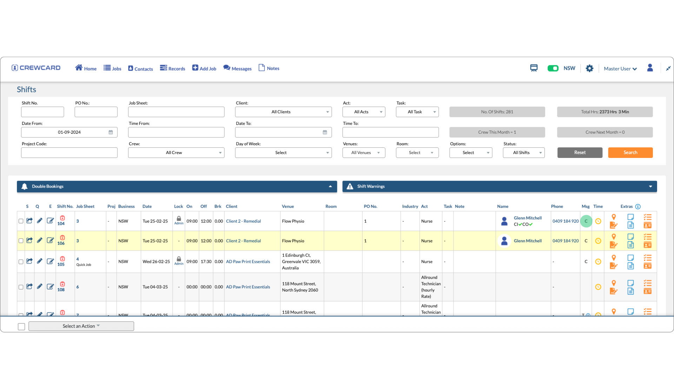Click the Job Sheet input field
The width and height of the screenshot is (674, 379).
point(176,112)
